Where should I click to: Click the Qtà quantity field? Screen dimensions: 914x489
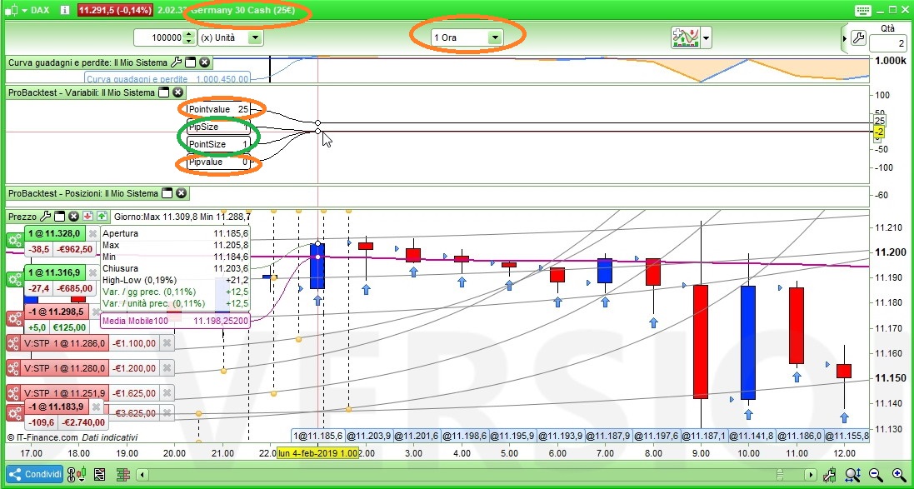888,43
